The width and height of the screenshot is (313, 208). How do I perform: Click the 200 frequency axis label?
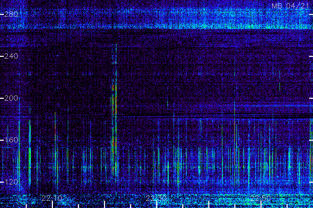click(x=11, y=98)
